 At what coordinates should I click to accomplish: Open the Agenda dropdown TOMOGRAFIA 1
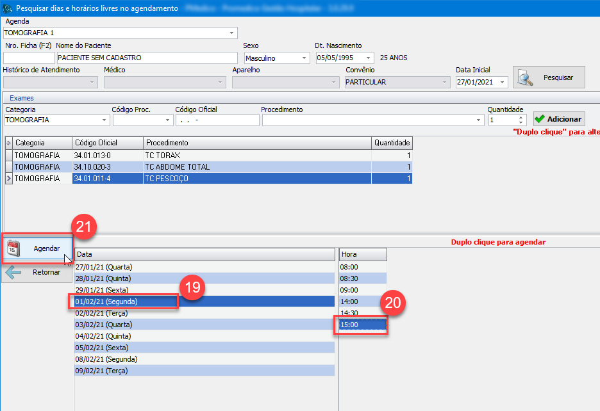(231, 33)
